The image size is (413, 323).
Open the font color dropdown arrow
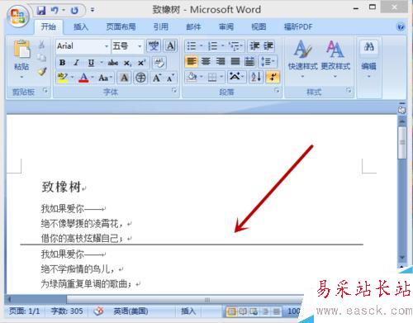93,77
